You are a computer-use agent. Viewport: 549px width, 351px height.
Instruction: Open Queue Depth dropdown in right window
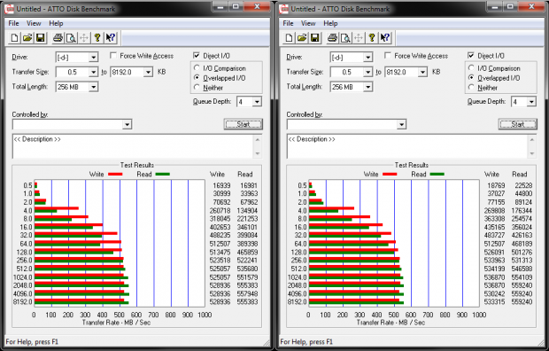click(x=531, y=102)
